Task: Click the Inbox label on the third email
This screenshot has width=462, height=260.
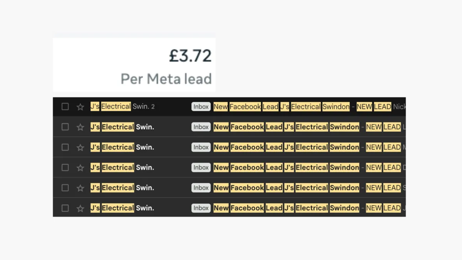Action: click(x=201, y=147)
